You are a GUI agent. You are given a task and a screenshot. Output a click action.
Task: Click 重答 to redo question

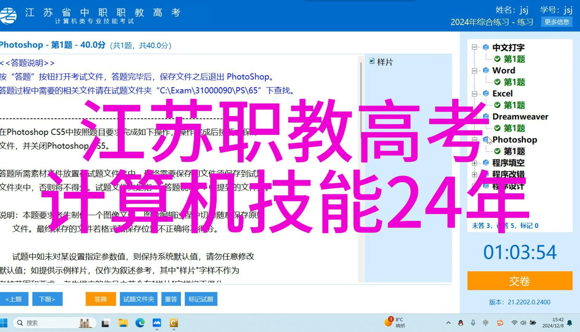(171, 299)
